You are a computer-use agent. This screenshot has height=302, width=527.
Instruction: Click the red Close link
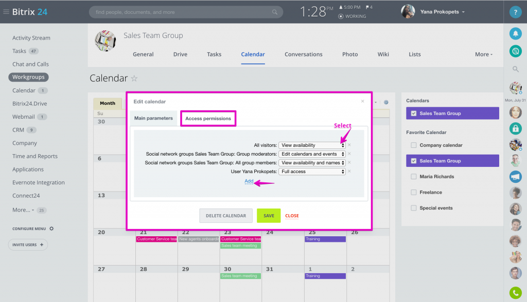(x=292, y=216)
